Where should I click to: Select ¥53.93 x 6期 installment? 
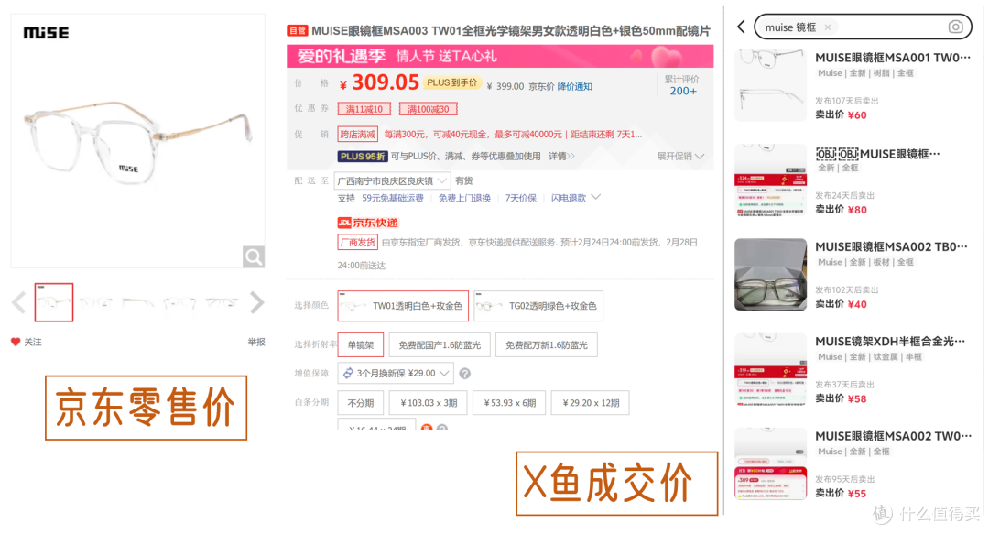click(x=510, y=403)
